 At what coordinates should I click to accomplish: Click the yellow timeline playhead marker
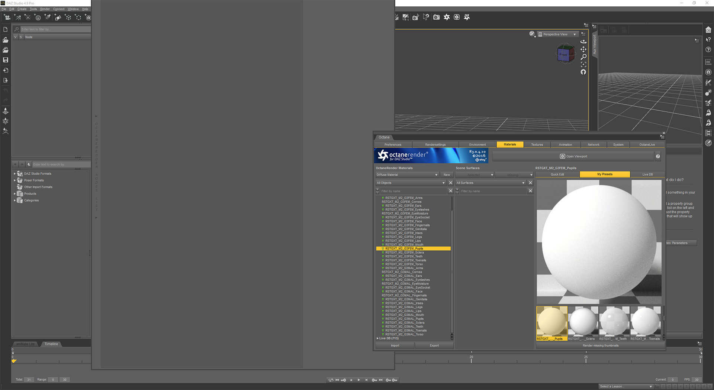coord(14,361)
